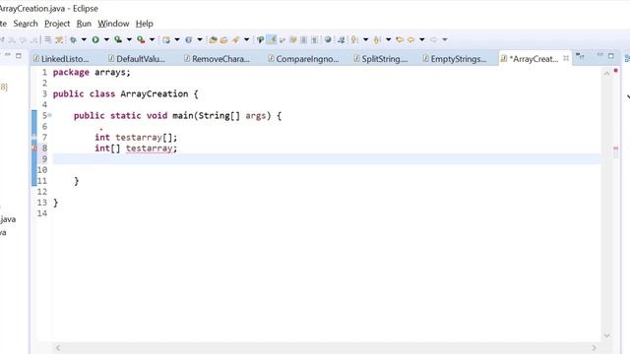The width and height of the screenshot is (630, 354).
Task: Open the Search menu
Action: pos(26,24)
